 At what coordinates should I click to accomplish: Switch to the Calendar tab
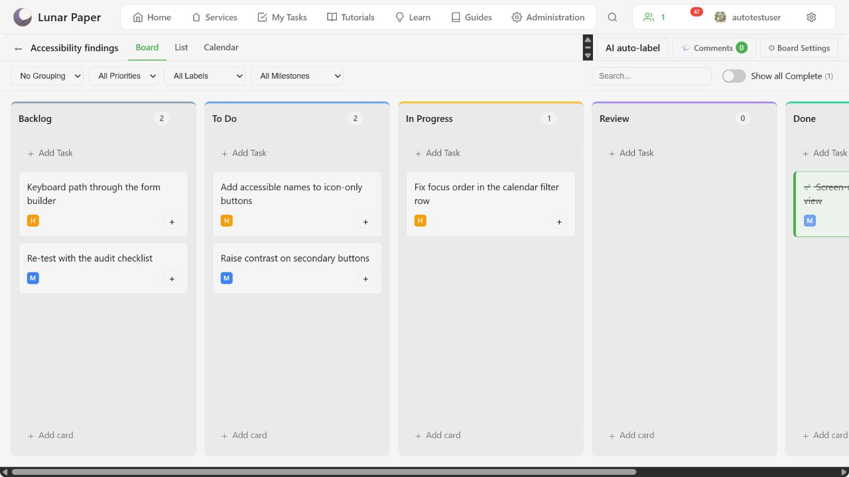pos(221,48)
